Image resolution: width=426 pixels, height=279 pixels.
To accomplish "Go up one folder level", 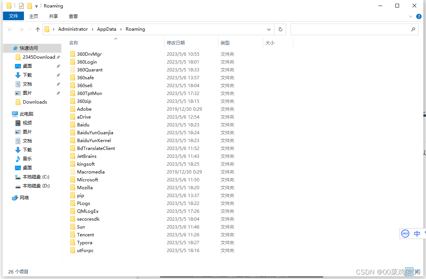I will [x=37, y=29].
